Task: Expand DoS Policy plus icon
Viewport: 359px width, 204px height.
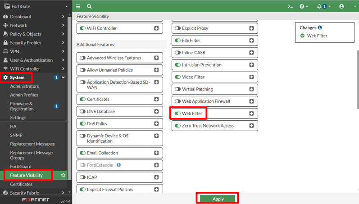Action: coord(156,123)
